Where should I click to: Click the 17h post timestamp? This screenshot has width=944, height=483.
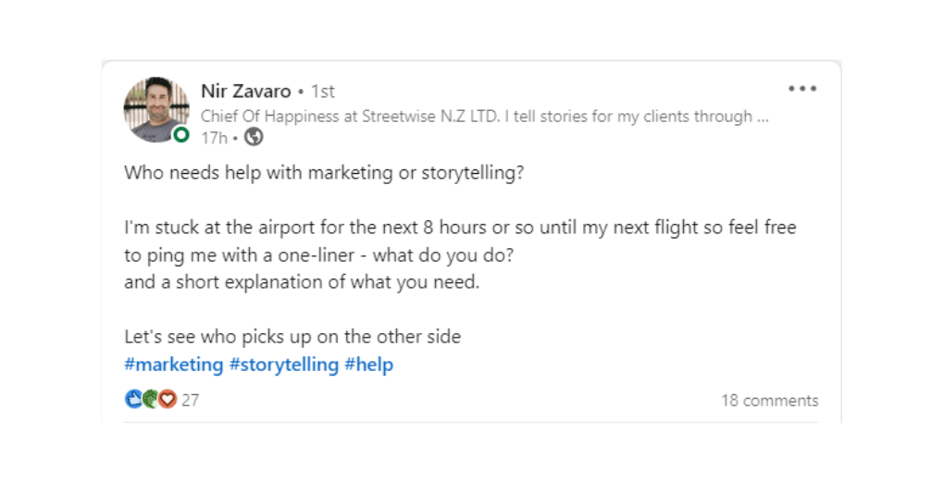tap(214, 137)
